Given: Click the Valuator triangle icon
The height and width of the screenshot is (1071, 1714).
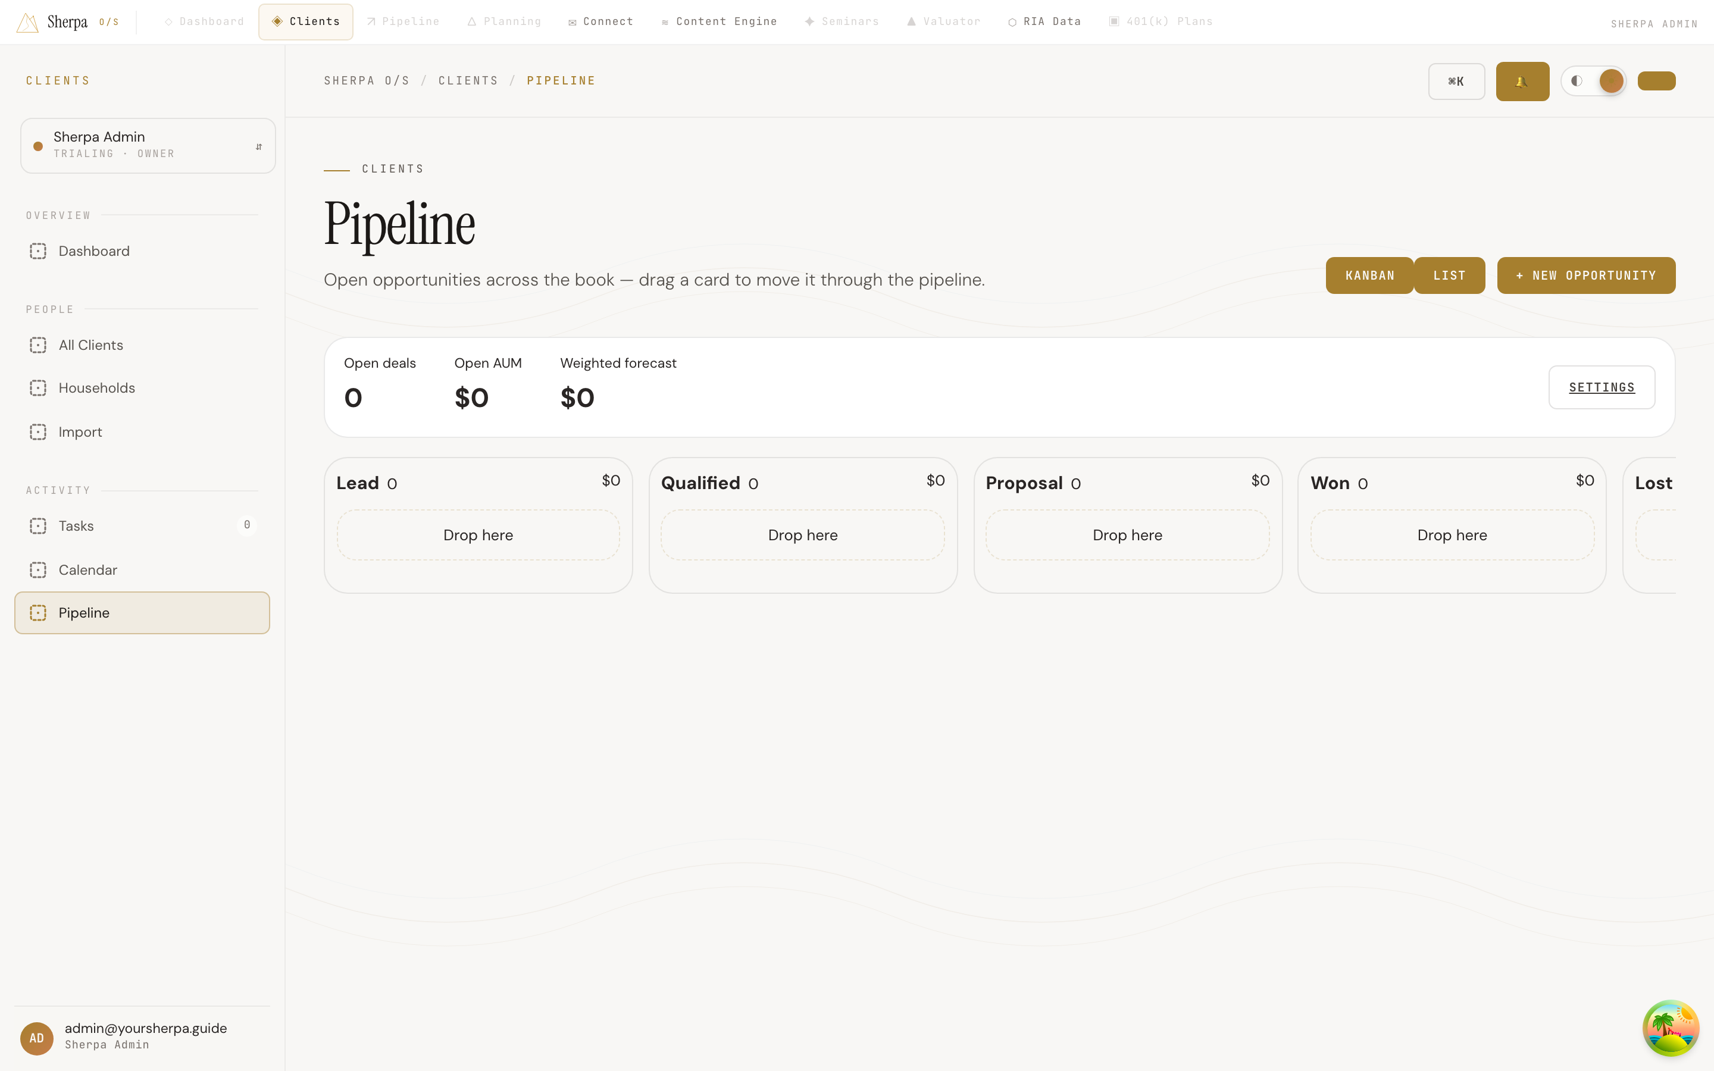Looking at the screenshot, I should [x=912, y=21].
